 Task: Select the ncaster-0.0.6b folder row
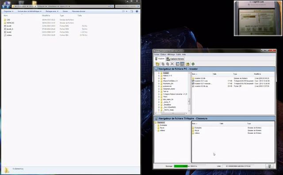(x=233, y=78)
